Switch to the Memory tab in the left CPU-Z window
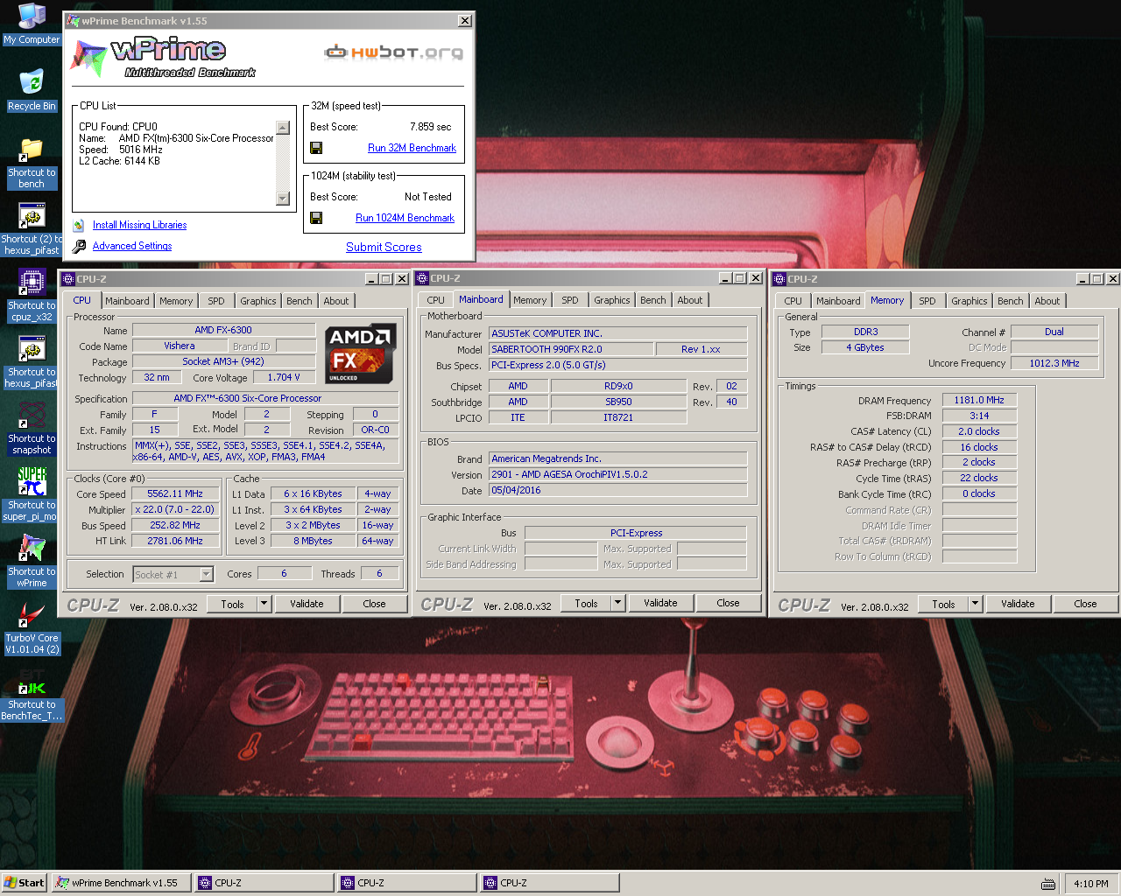 click(x=176, y=301)
